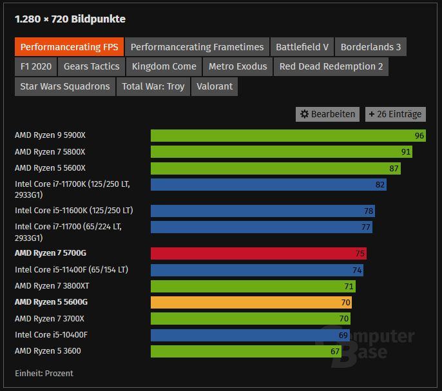Open the Borderlands 3 tab
This screenshot has height=391, width=442.
(370, 47)
